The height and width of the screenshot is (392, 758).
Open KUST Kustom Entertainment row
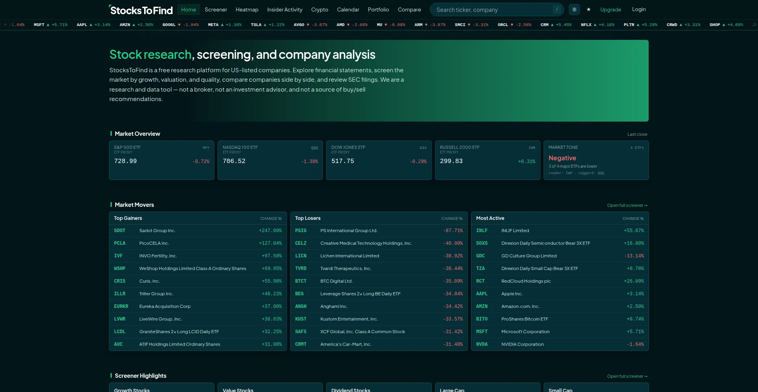click(x=379, y=319)
